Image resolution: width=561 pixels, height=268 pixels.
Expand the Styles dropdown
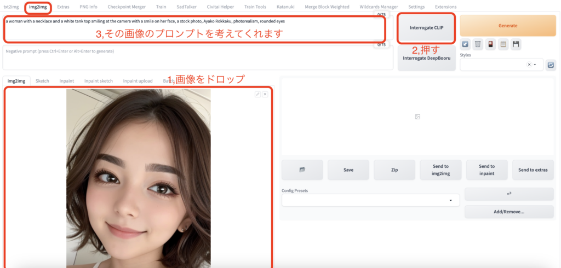point(535,65)
